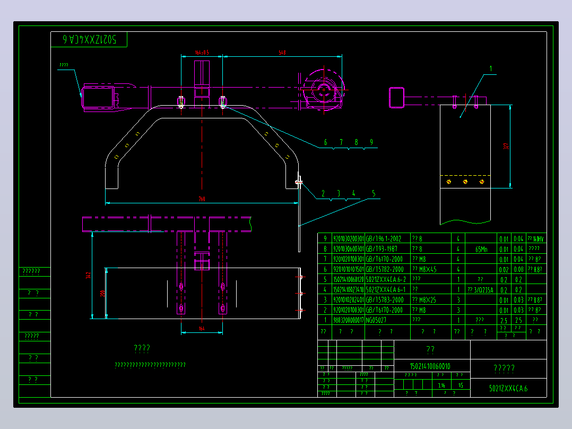Viewport: 572px width, 429px height.
Task: Click the 15021410060010 title block code
Action: [430, 366]
